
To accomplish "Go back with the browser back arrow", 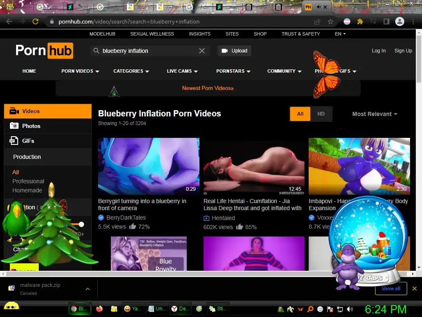I will pos(9,21).
